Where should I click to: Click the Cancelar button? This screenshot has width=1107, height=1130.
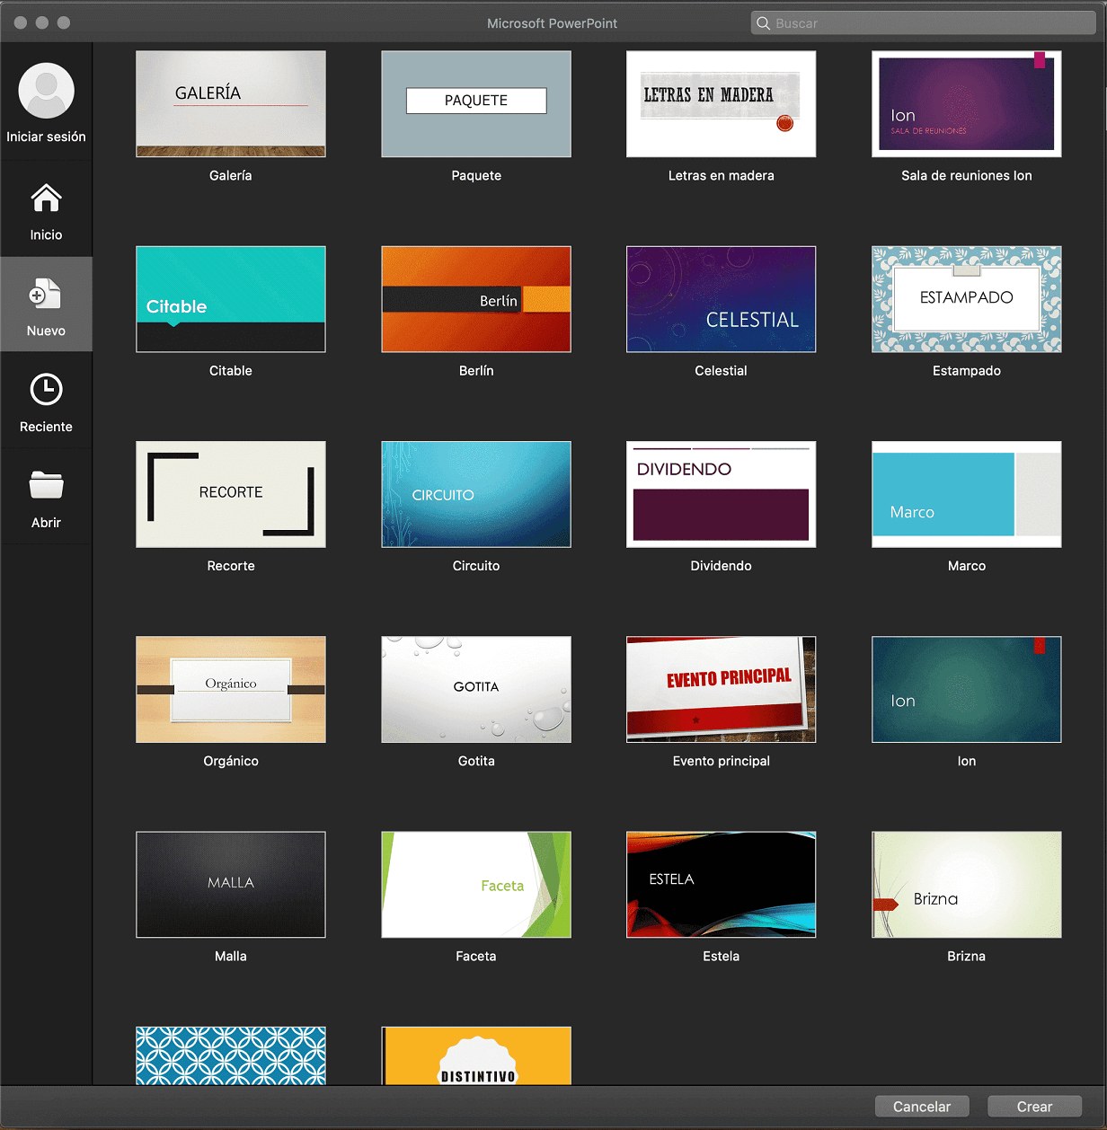click(x=922, y=1107)
